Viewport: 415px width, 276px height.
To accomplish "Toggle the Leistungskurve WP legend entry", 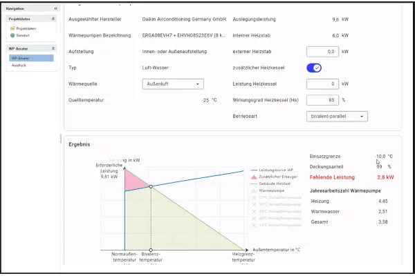I will (x=272, y=170).
